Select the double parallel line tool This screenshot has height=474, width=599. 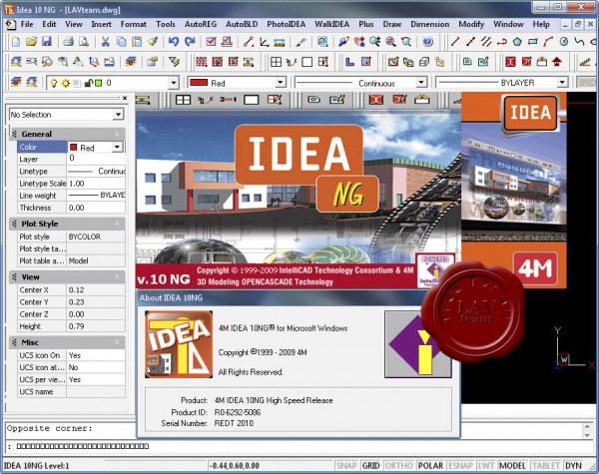pos(486,41)
